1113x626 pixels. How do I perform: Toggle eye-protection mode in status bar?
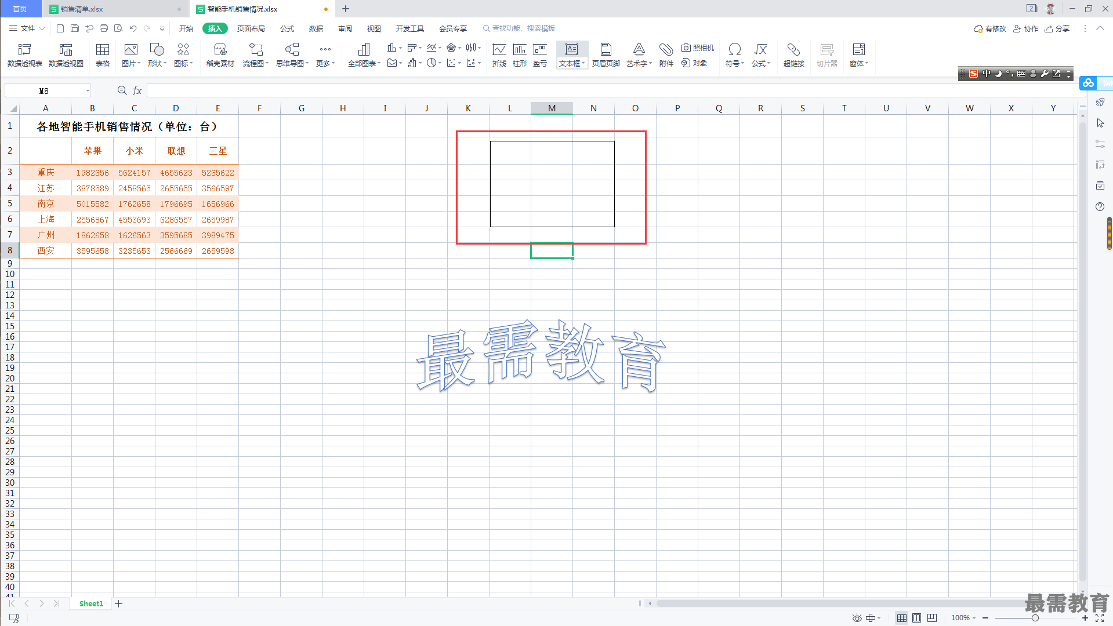coord(857,618)
